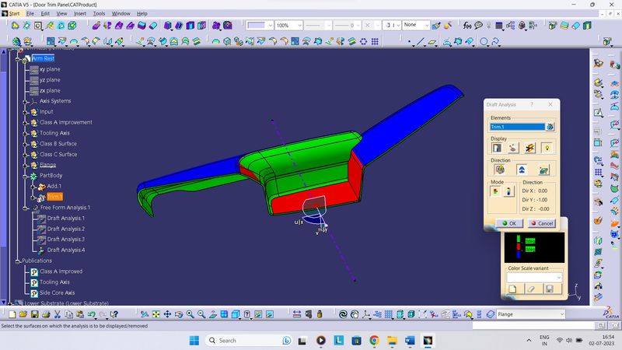
Task: Open the Tools menu
Action: click(x=99, y=13)
